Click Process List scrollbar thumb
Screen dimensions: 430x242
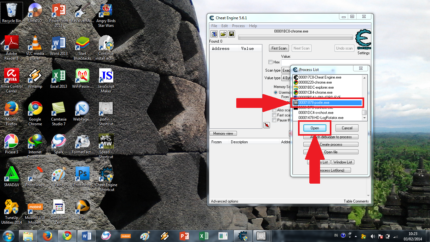pos(364,113)
